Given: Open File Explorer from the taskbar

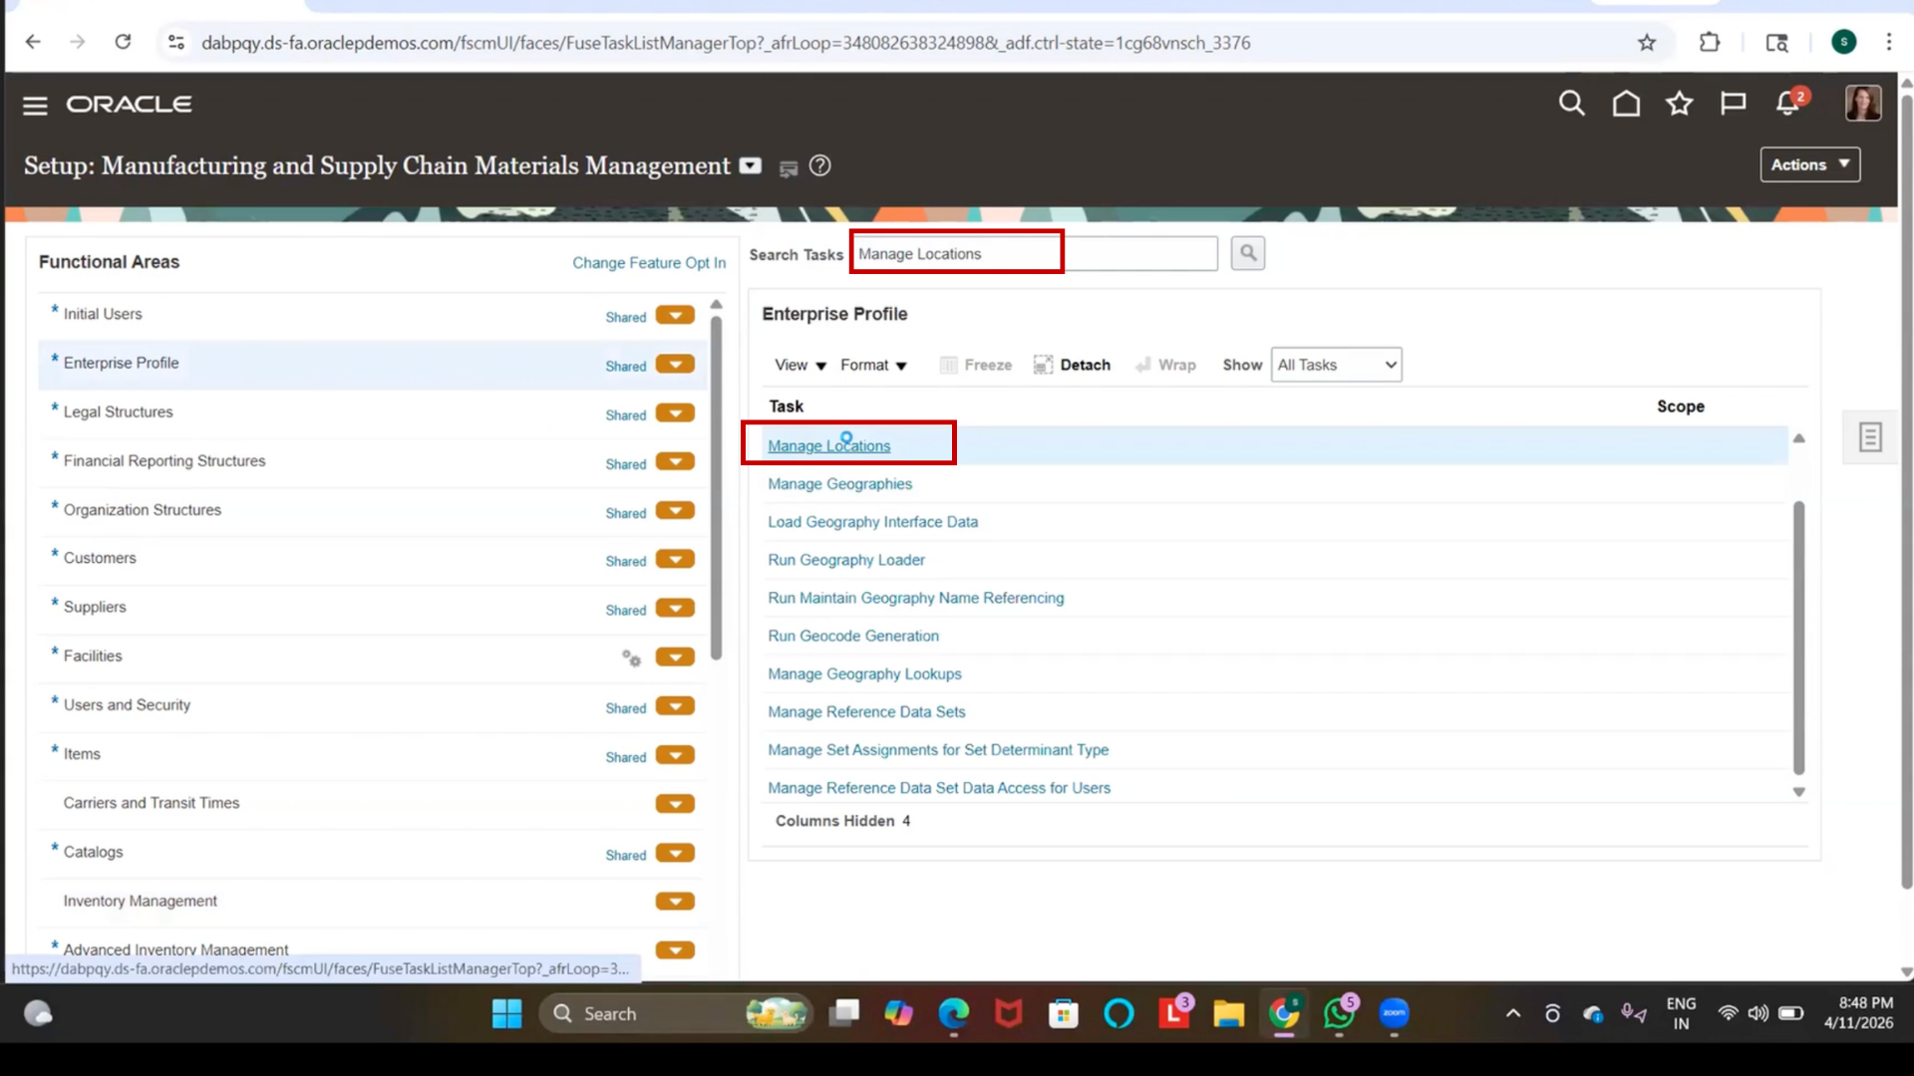Looking at the screenshot, I should (1228, 1014).
